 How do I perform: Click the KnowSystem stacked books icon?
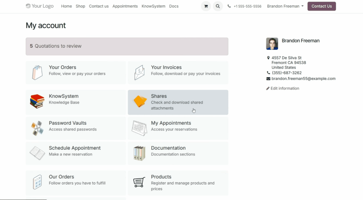pos(37,101)
